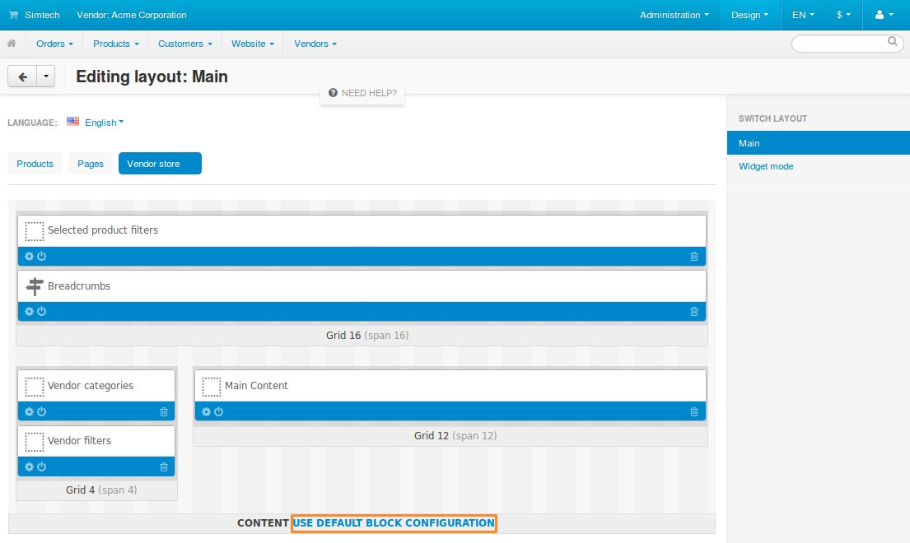Click the home icon in navigation bar
The image size is (910, 543).
pyautogui.click(x=12, y=44)
